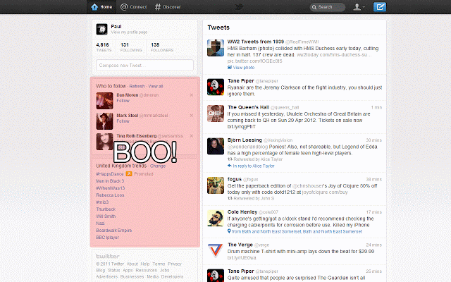
Task: Open the bit.ly/rqgPhT link in Queen's Hall tweet
Action: (241, 127)
